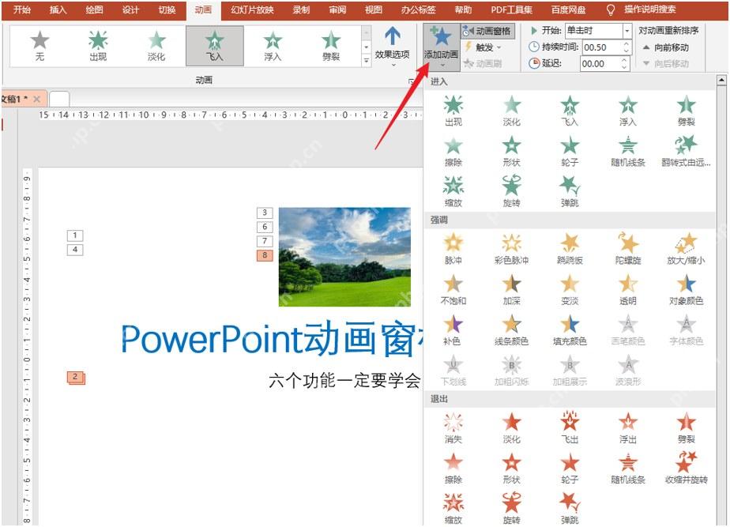730x527 pixels.
Task: Increase 持续时间 duration spinner
Action: coord(627,44)
